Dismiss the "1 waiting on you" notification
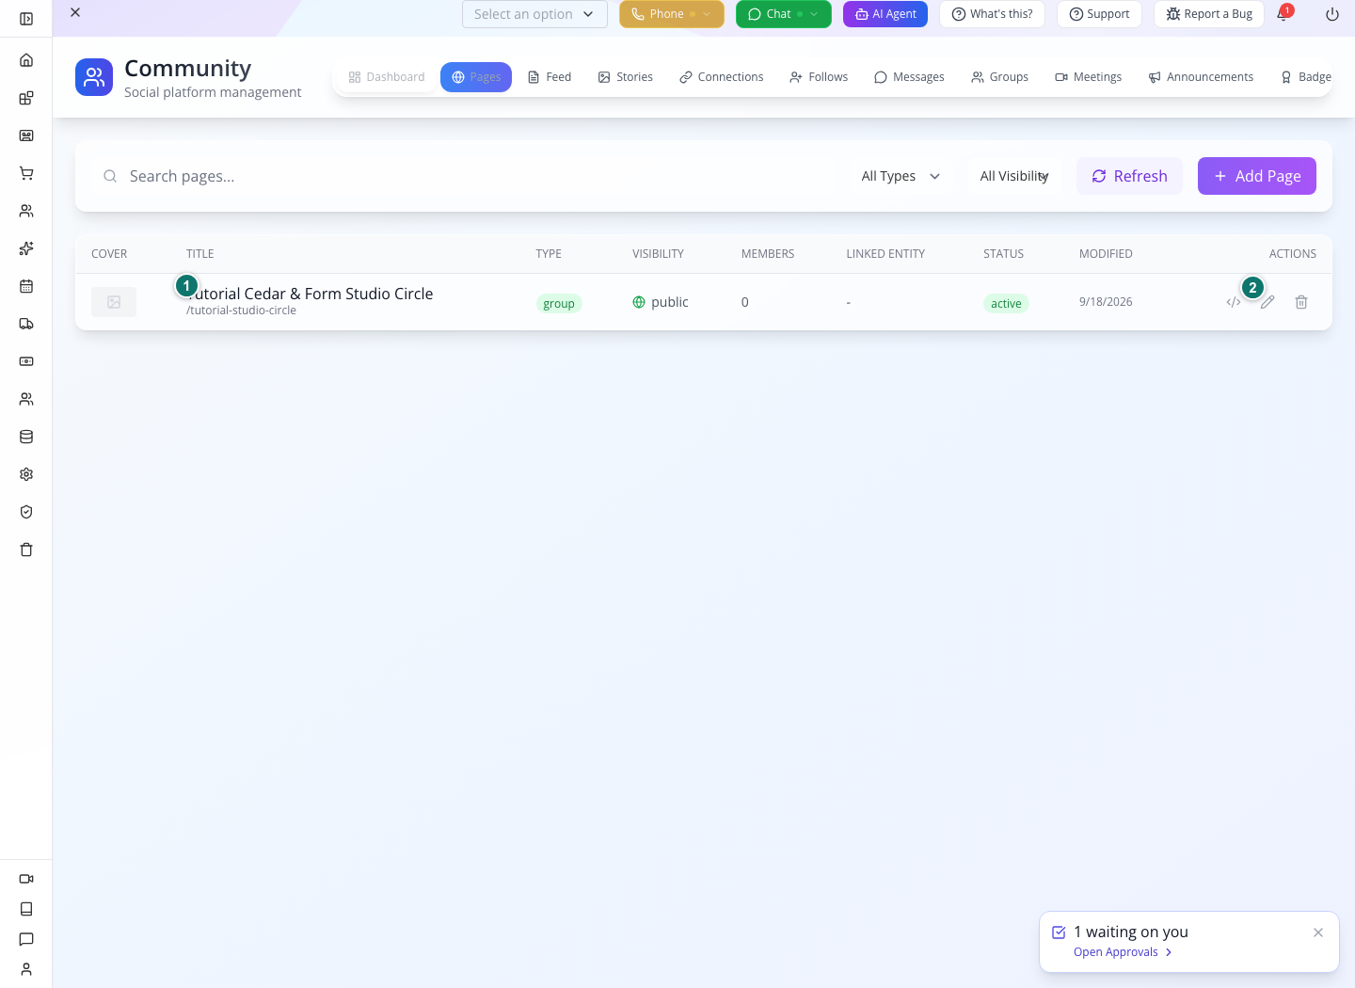The image size is (1355, 988). (x=1318, y=932)
